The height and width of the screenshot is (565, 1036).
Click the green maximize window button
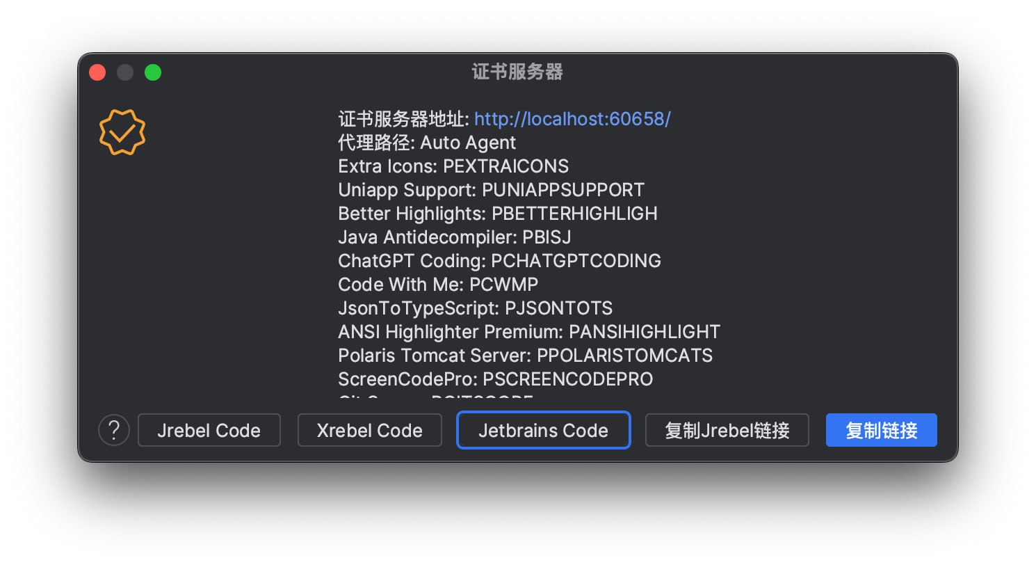(153, 72)
